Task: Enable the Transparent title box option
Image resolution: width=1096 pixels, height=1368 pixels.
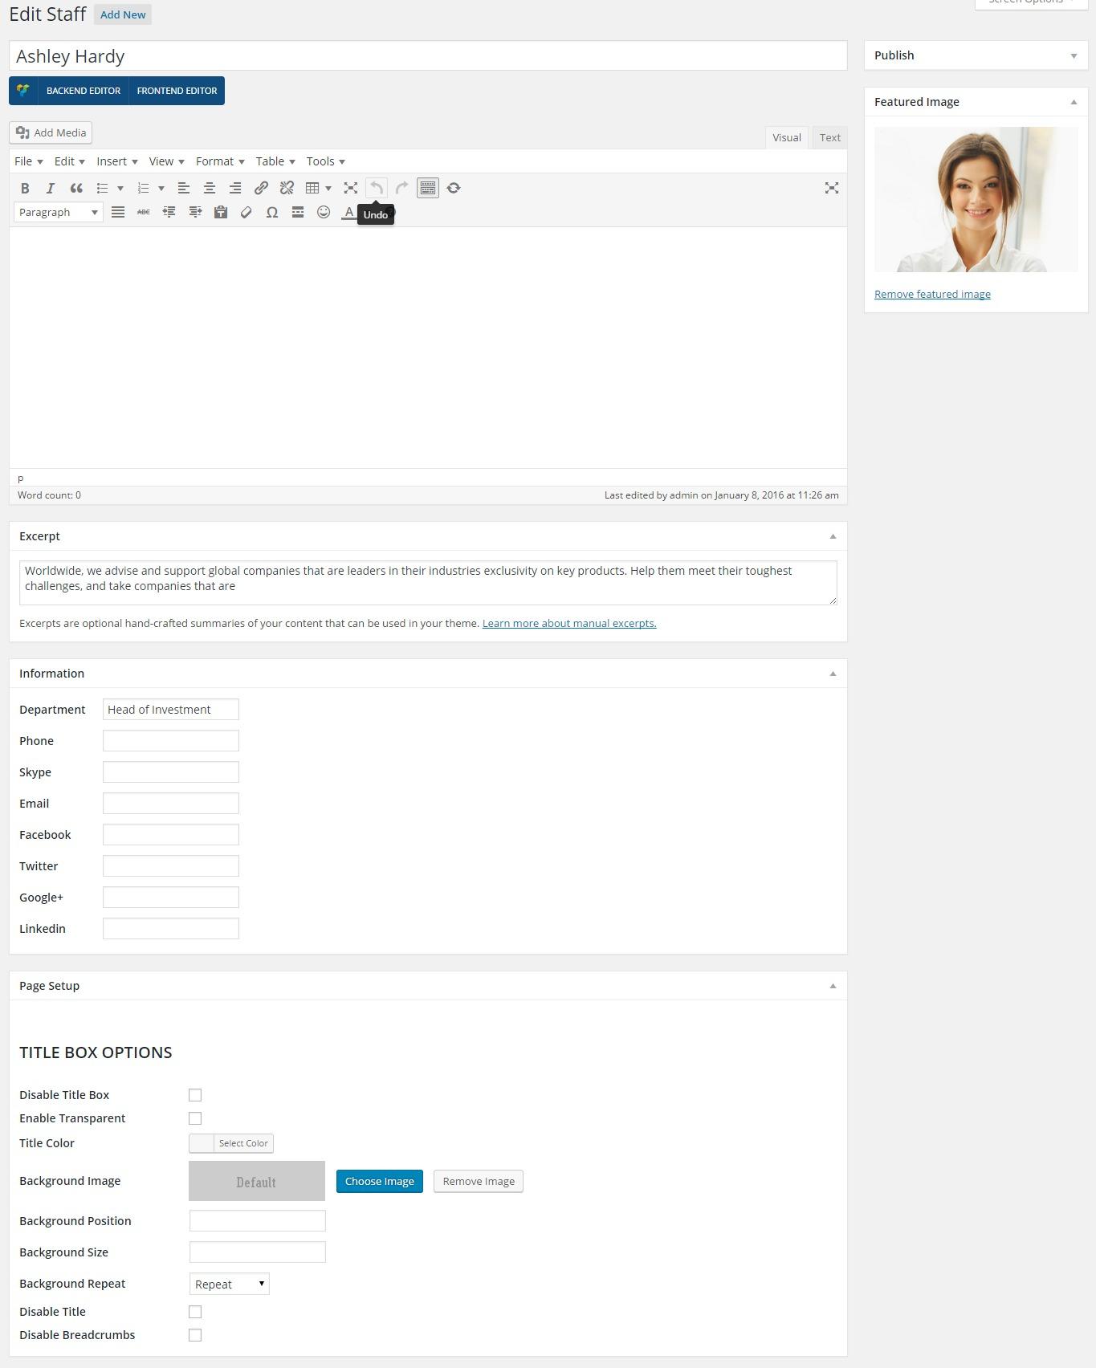Action: click(x=195, y=1118)
